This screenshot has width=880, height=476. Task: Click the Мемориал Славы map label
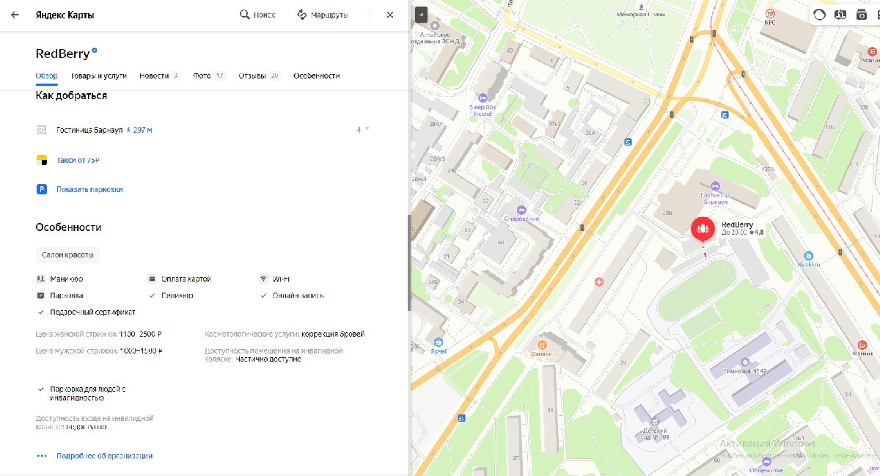tap(641, 14)
